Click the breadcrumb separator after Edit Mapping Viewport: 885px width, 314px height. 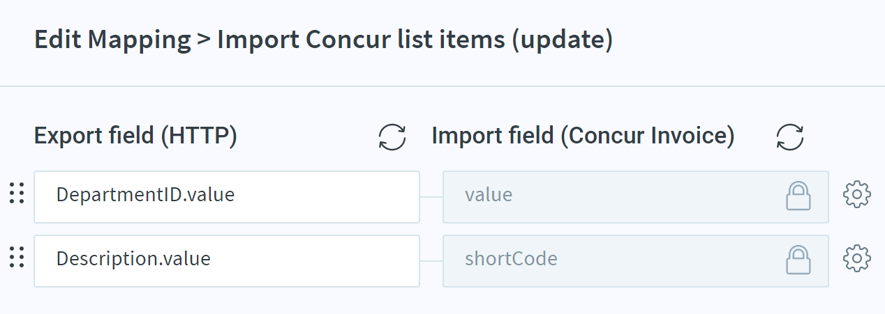(204, 40)
